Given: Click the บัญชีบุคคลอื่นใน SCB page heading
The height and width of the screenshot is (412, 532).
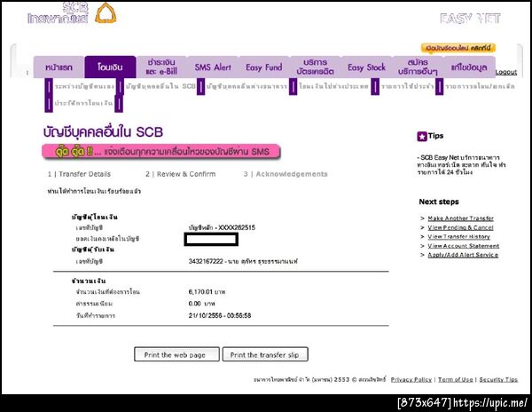Looking at the screenshot, I should [103, 132].
